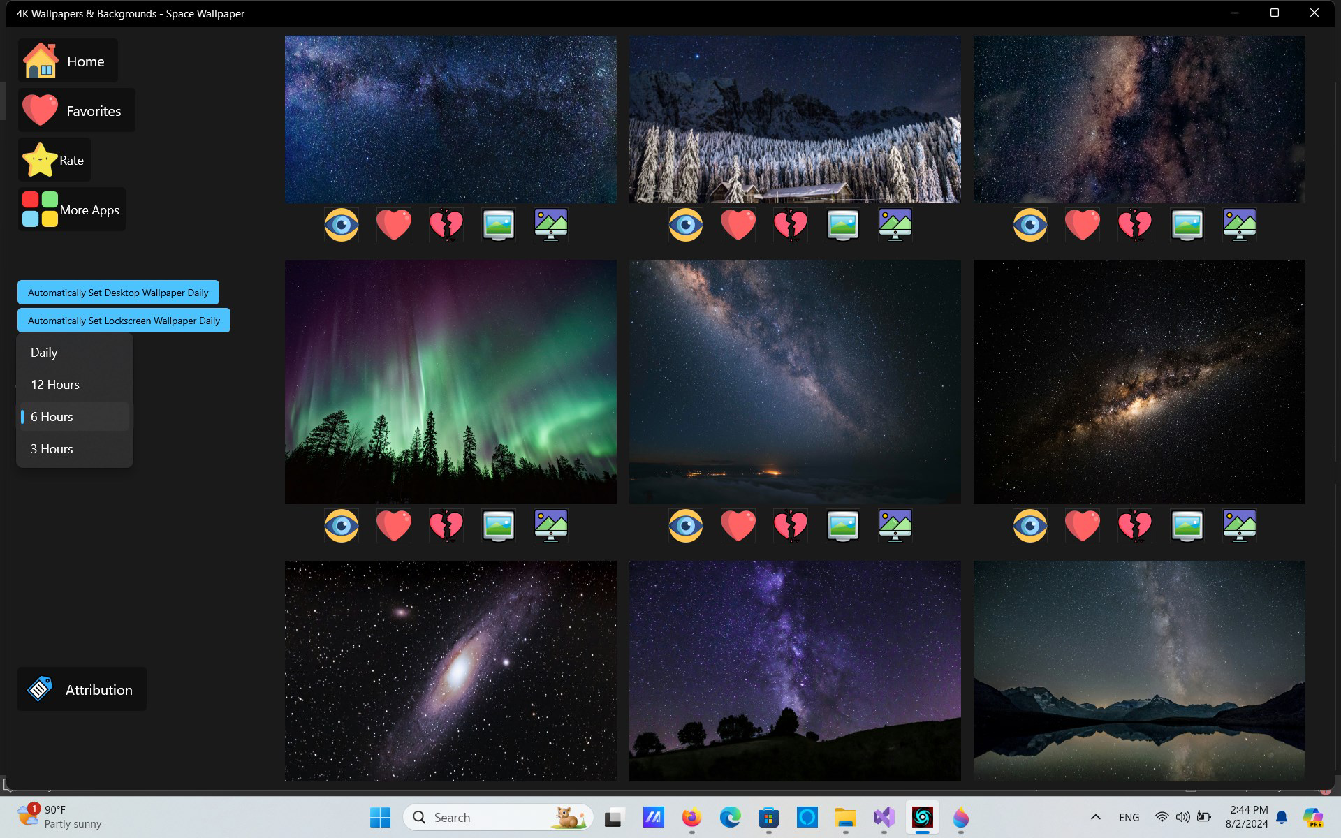Favorite the green aurora wallpaper
Image resolution: width=1341 pixels, height=838 pixels.
pyautogui.click(x=394, y=526)
